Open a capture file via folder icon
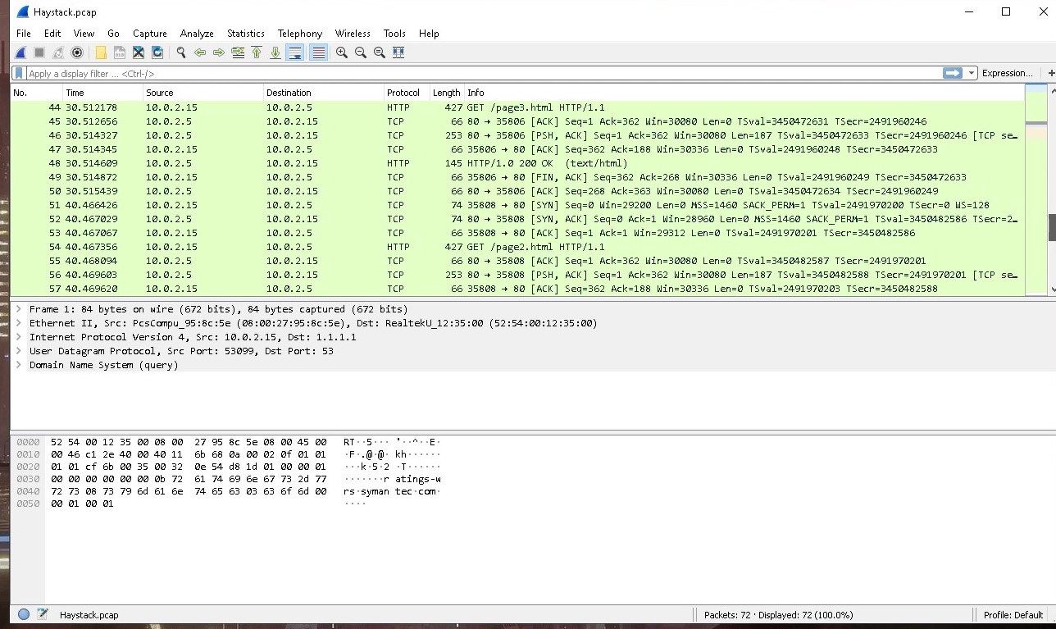Viewport: 1056px width, 629px height. coord(101,52)
